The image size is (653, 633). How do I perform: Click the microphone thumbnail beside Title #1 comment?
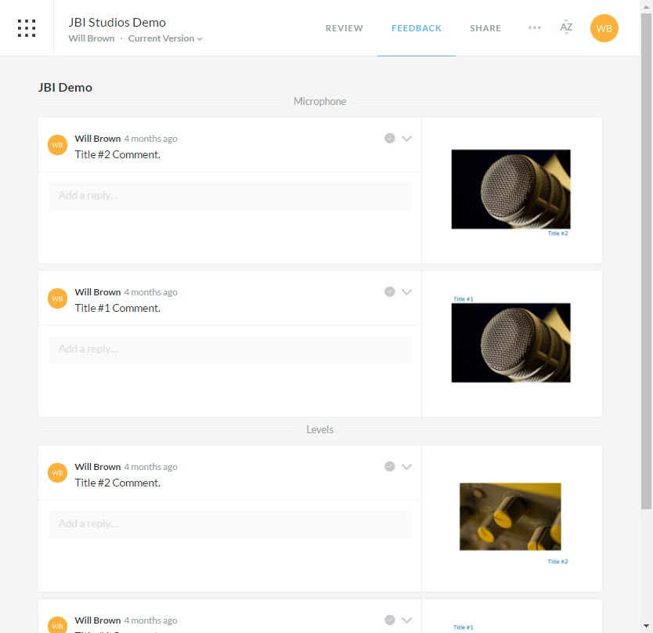(x=510, y=342)
